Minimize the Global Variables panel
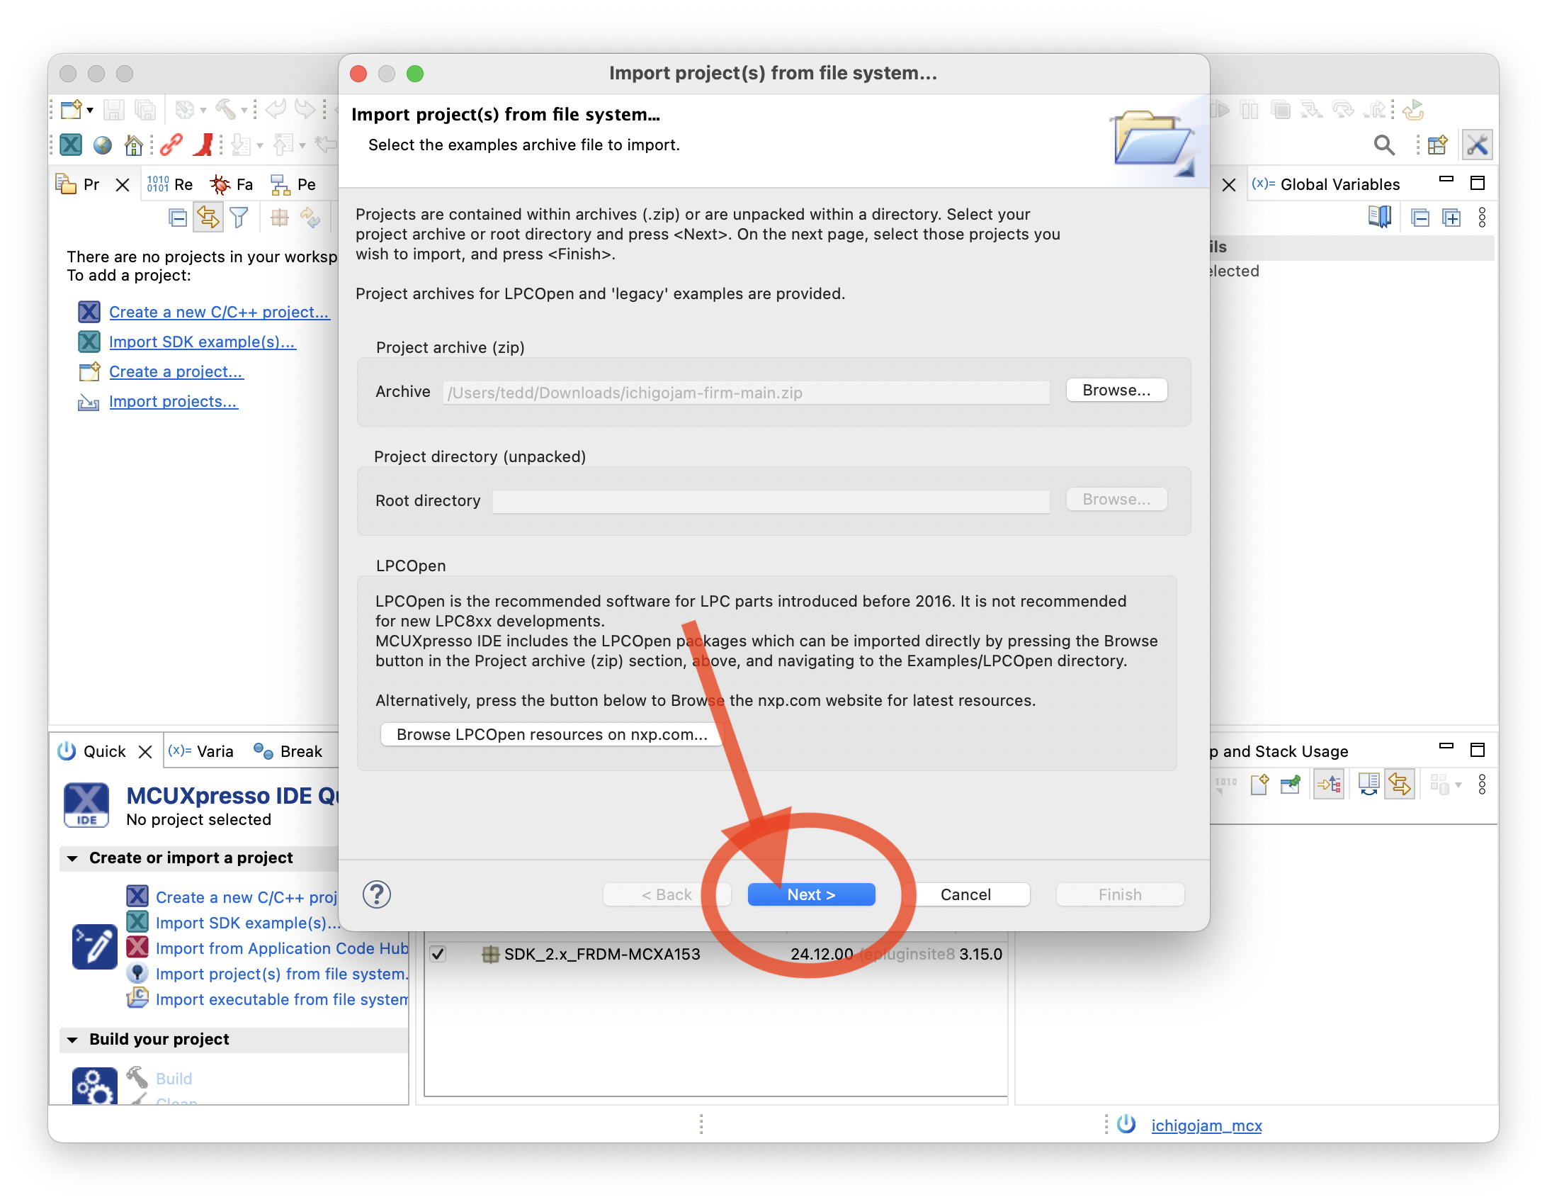The image size is (1547, 1202). 1446,180
